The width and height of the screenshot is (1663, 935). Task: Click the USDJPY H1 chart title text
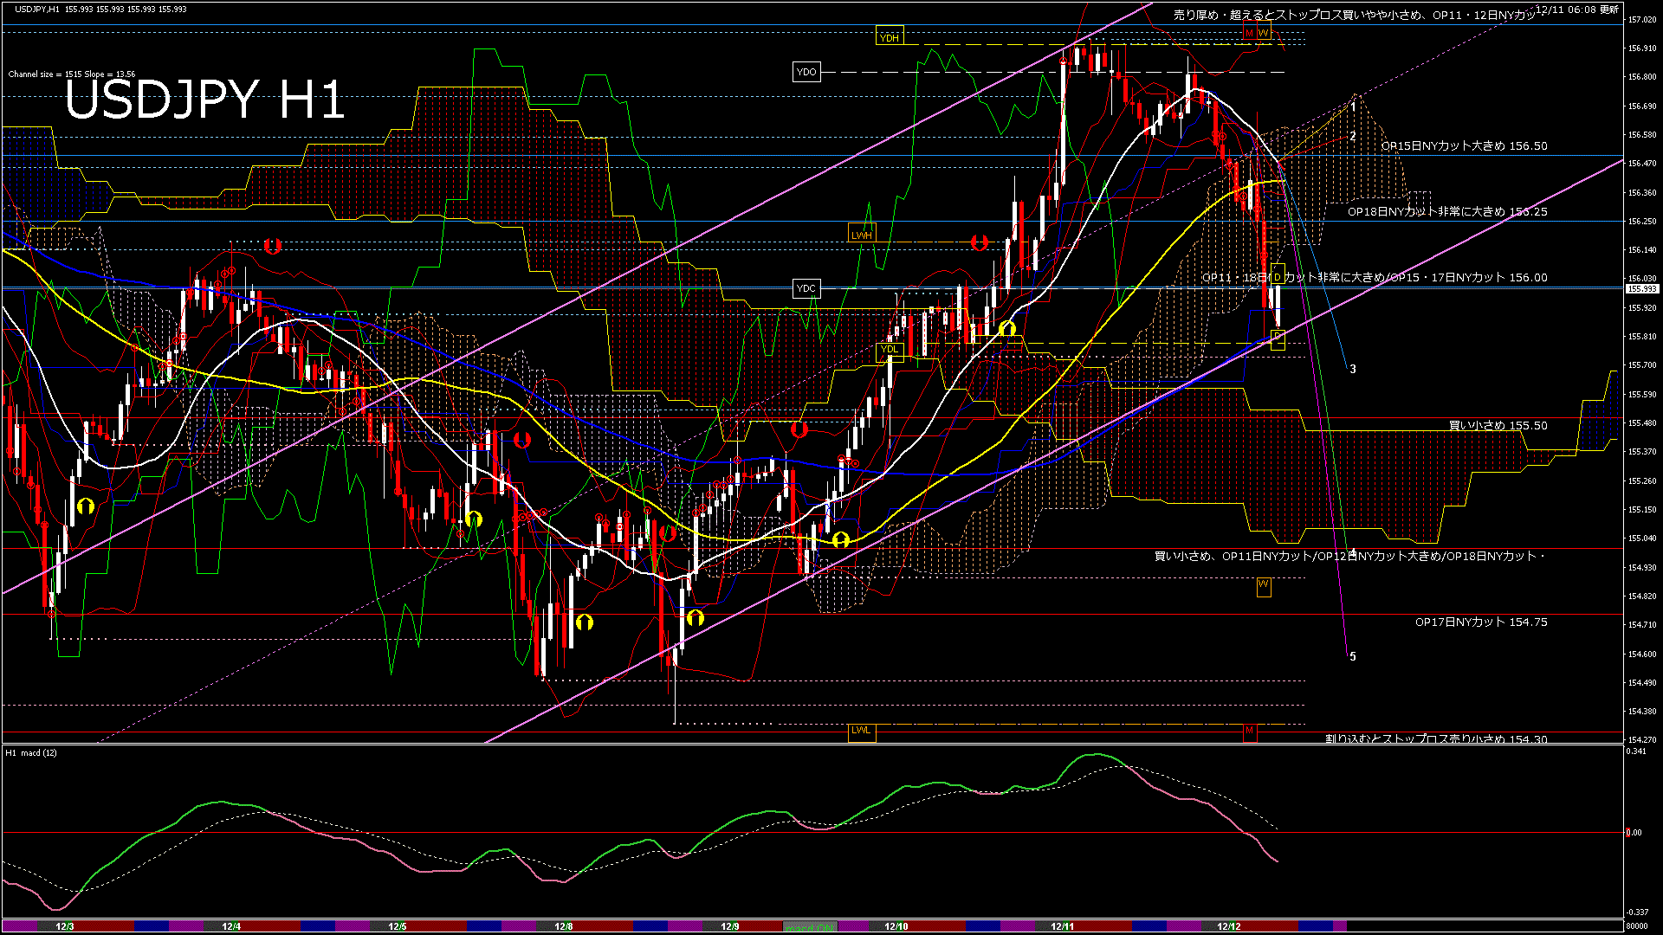[205, 100]
